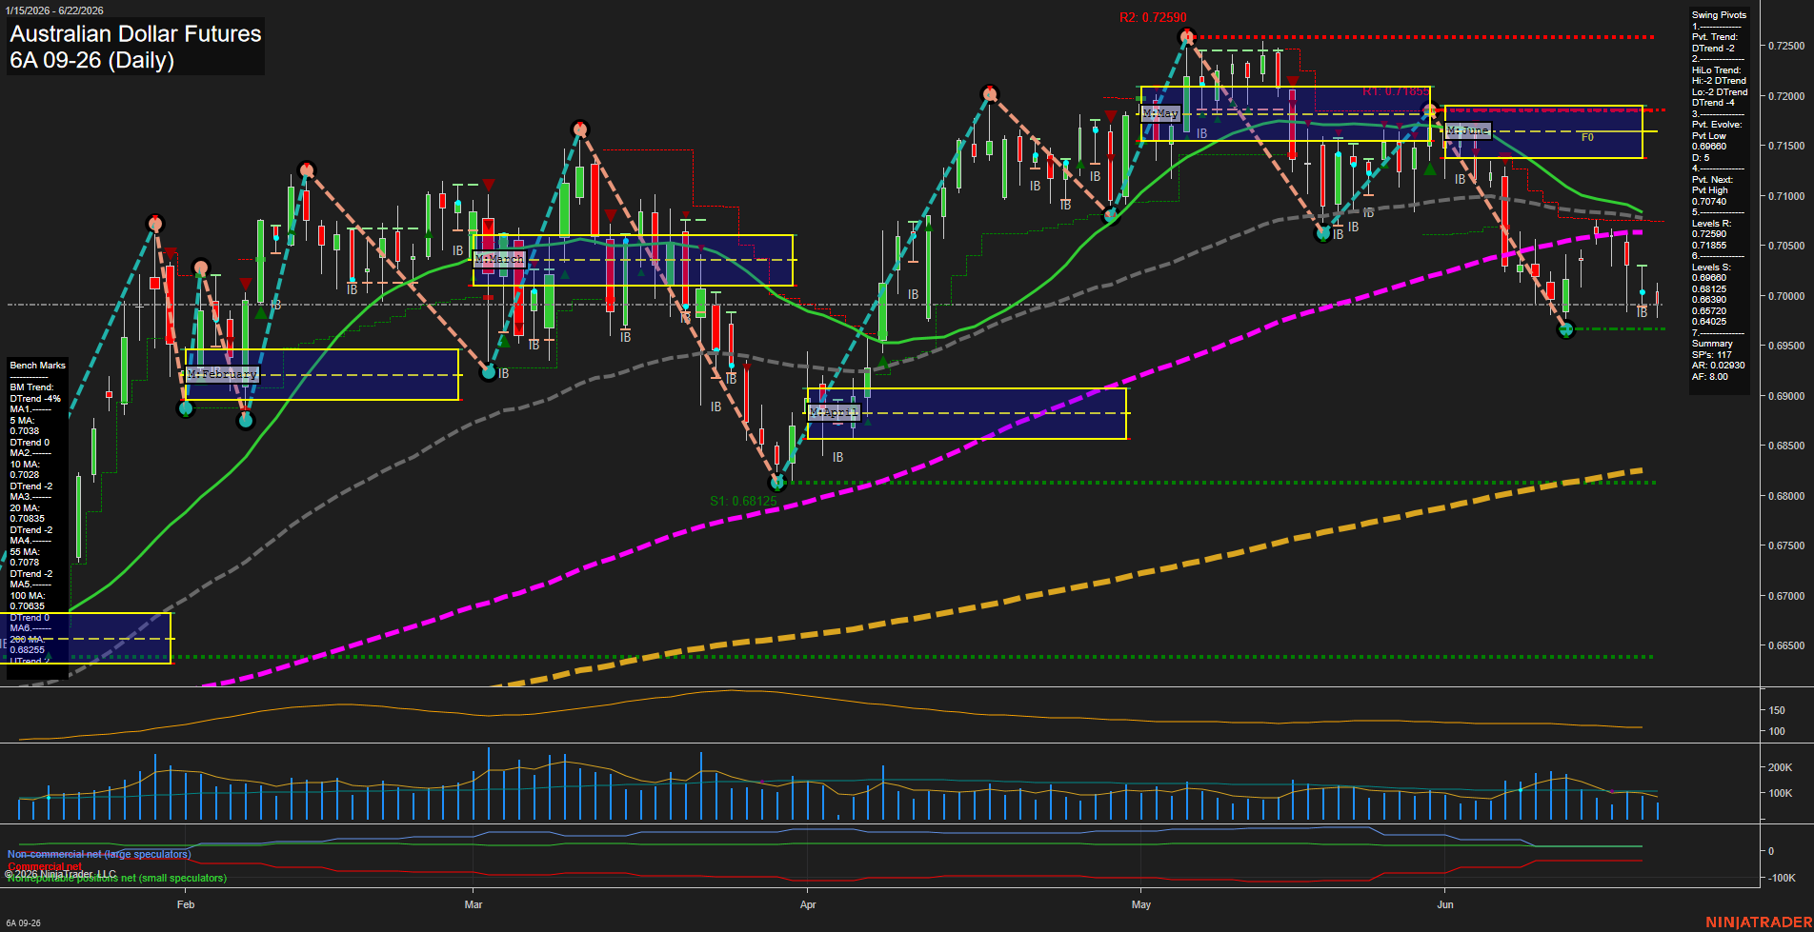Click the Pvt. Next: label
This screenshot has width=1814, height=932.
click(x=1712, y=180)
